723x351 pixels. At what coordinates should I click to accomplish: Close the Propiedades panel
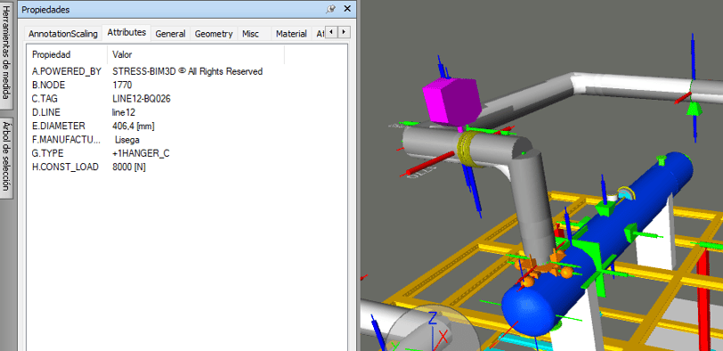tap(347, 9)
